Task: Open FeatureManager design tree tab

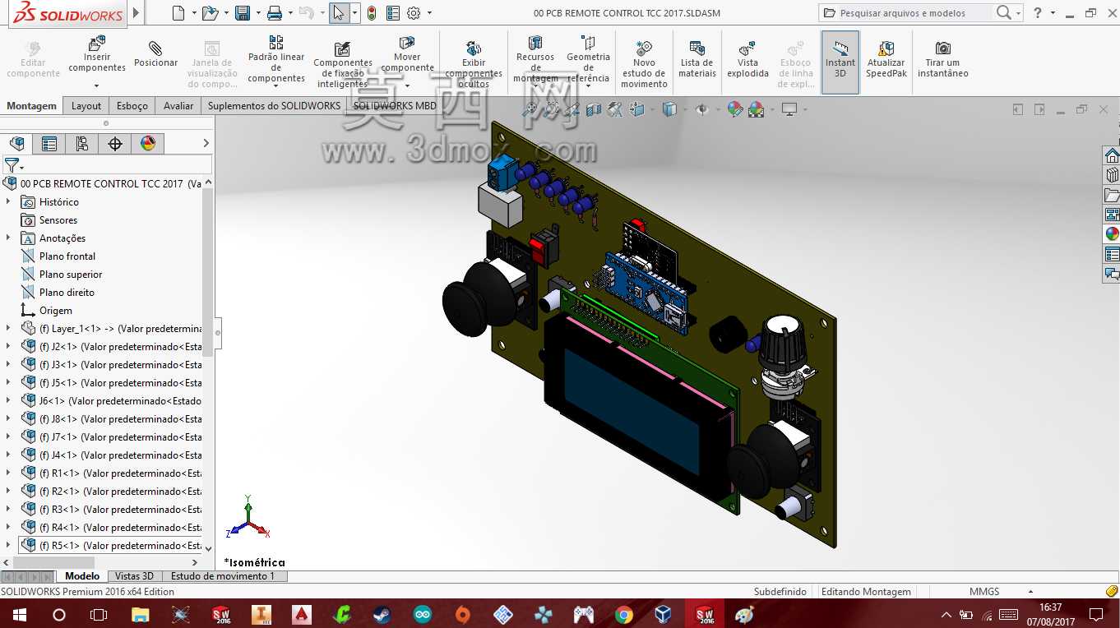Action: pos(16,144)
